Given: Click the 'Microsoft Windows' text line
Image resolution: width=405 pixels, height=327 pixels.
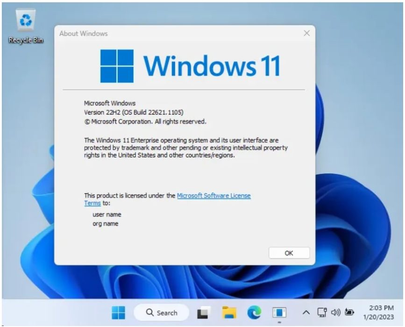Looking at the screenshot, I should pos(110,103).
